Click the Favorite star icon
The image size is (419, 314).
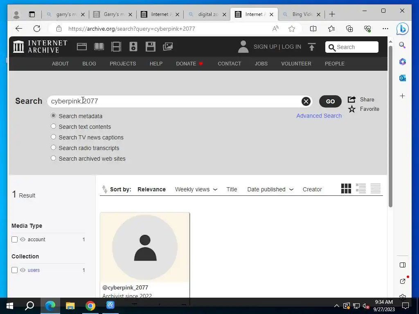pyautogui.click(x=352, y=109)
